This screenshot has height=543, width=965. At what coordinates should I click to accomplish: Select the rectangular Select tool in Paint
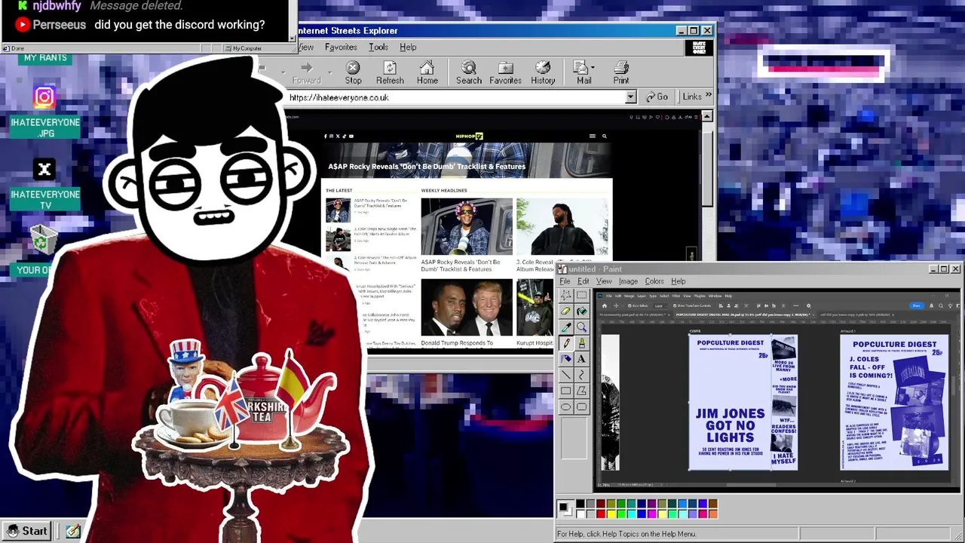click(581, 296)
